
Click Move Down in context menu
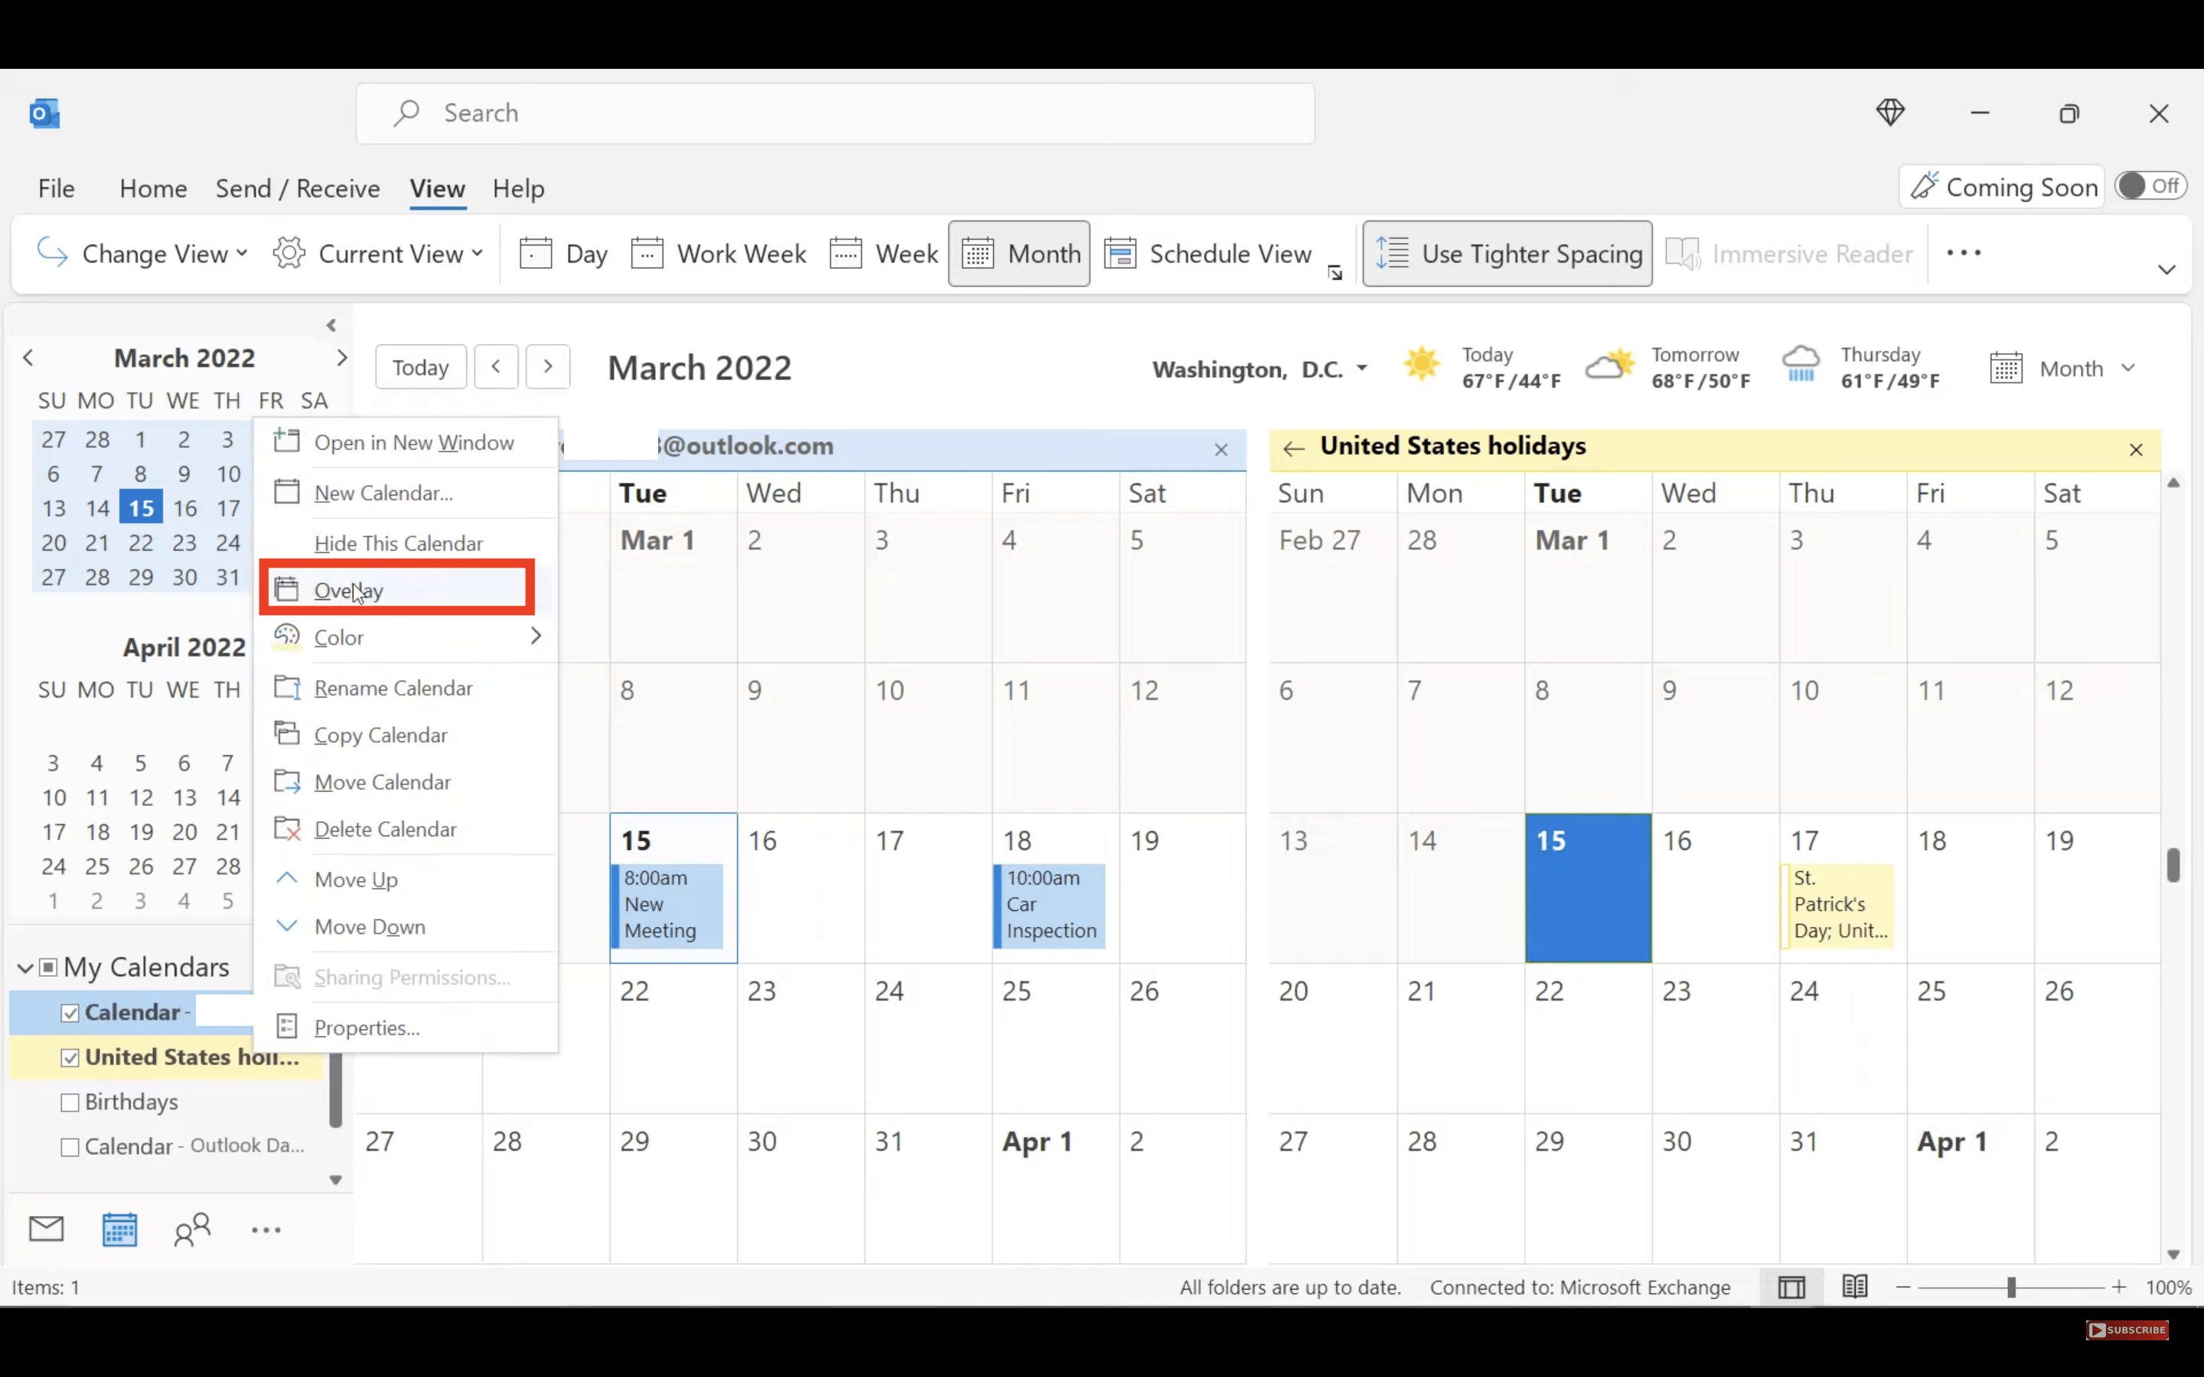[406, 927]
